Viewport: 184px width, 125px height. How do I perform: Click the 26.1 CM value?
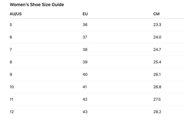(157, 75)
